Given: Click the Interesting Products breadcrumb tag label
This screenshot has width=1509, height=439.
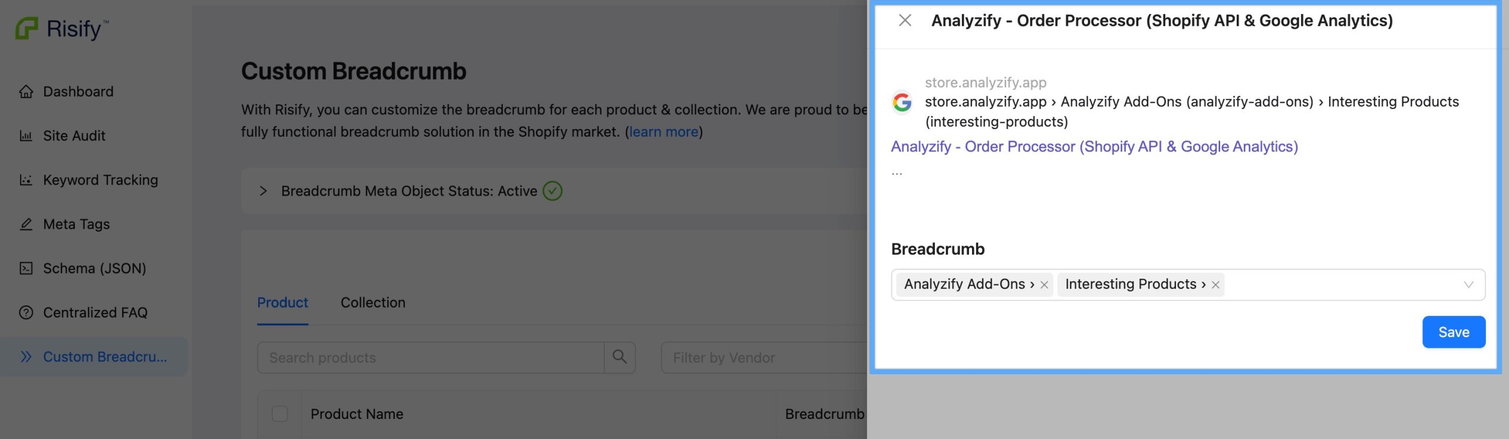Looking at the screenshot, I should (1135, 284).
